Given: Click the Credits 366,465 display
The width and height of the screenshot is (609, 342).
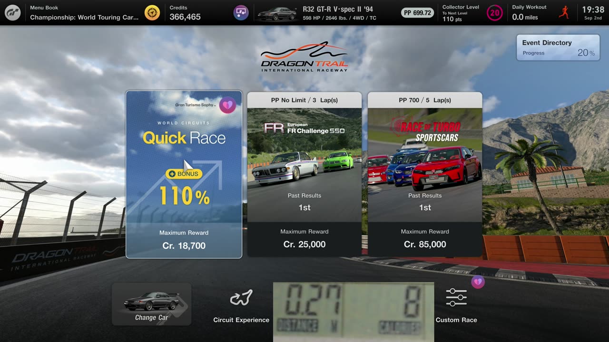Looking at the screenshot, I should (185, 13).
